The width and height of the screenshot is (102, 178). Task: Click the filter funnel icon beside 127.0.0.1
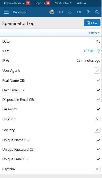tap(99, 51)
